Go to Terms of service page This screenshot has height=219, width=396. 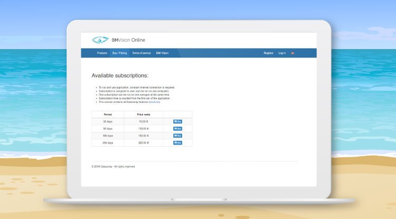[x=141, y=53]
